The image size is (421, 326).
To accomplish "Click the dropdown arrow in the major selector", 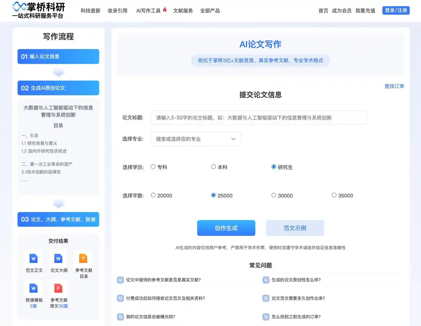I will [233, 139].
